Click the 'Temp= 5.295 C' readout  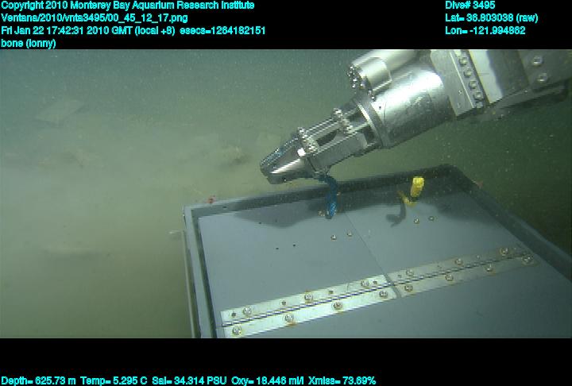pyautogui.click(x=114, y=381)
